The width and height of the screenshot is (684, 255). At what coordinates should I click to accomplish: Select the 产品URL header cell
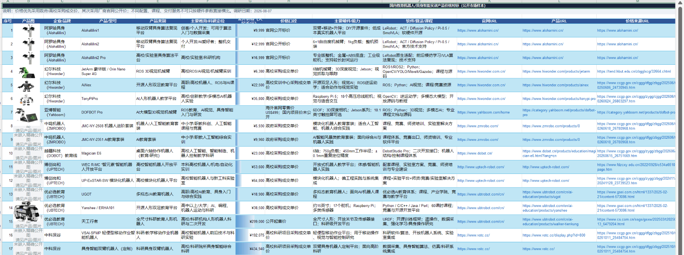click(x=559, y=21)
